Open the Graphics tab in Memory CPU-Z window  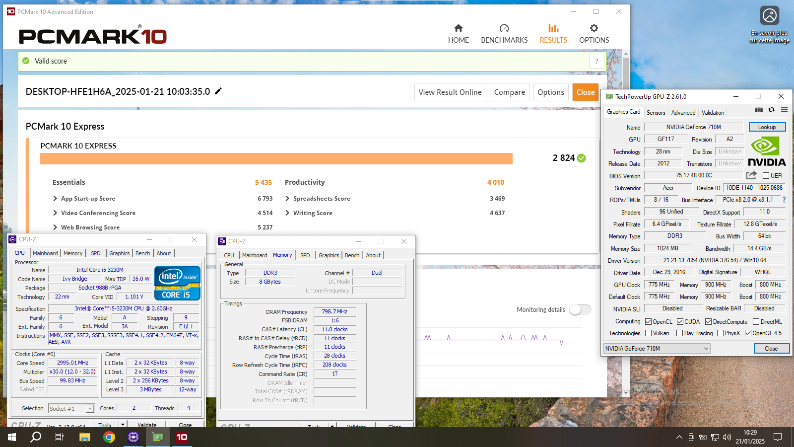pos(329,255)
